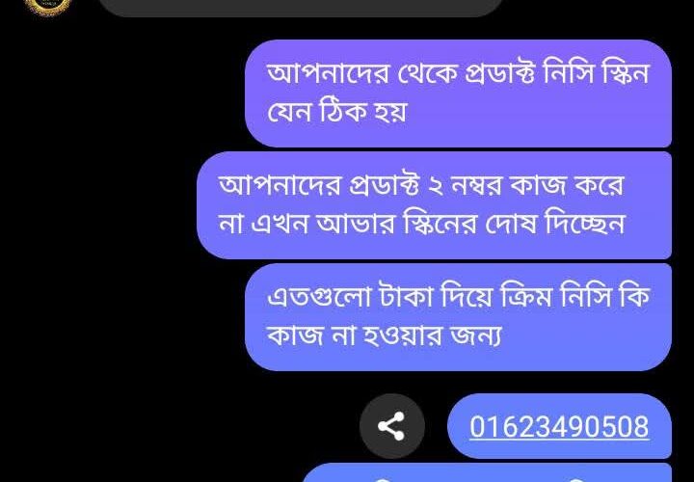Tap the gray received message bubble at top
The width and height of the screenshot is (694, 482).
click(x=301, y=7)
